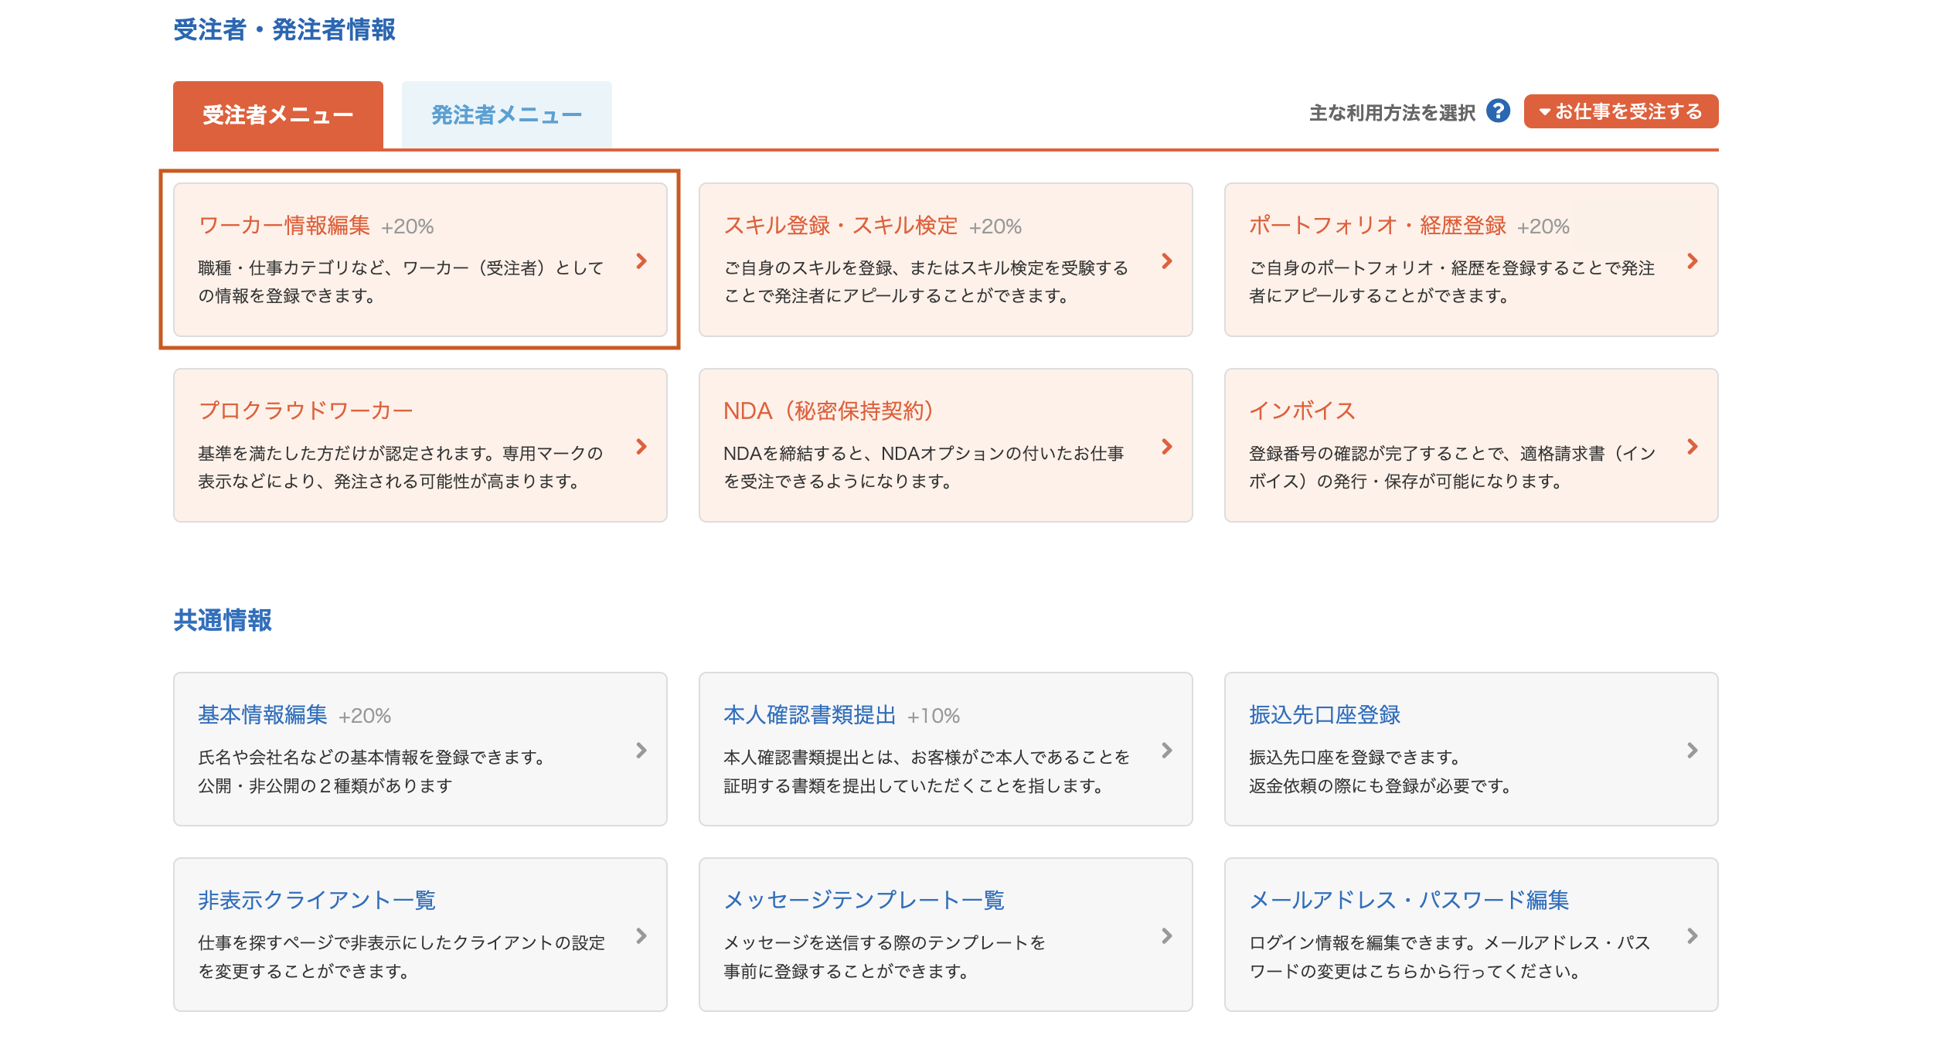Screen dimensions: 1960x1039
Task: Click the +20% badge beside スキル登録・スキル検定
Action: pos(995,227)
